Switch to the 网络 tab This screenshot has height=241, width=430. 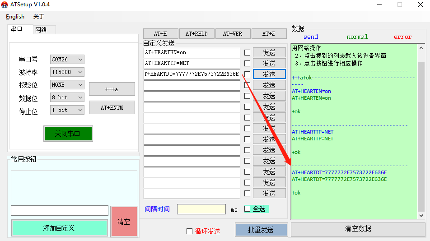41,30
